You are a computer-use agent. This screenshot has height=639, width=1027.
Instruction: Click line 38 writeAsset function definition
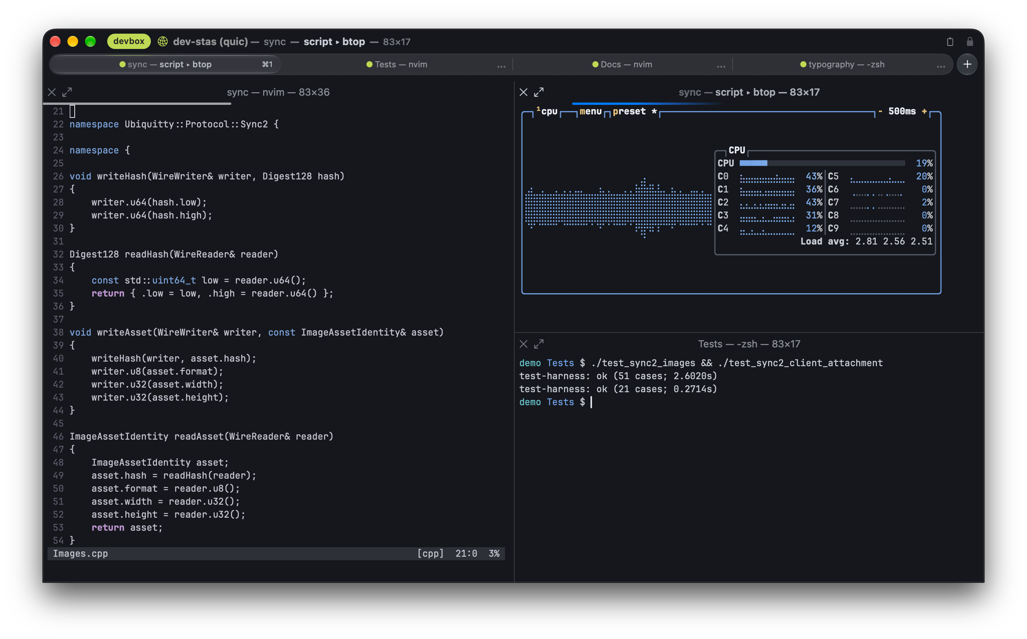(x=257, y=333)
